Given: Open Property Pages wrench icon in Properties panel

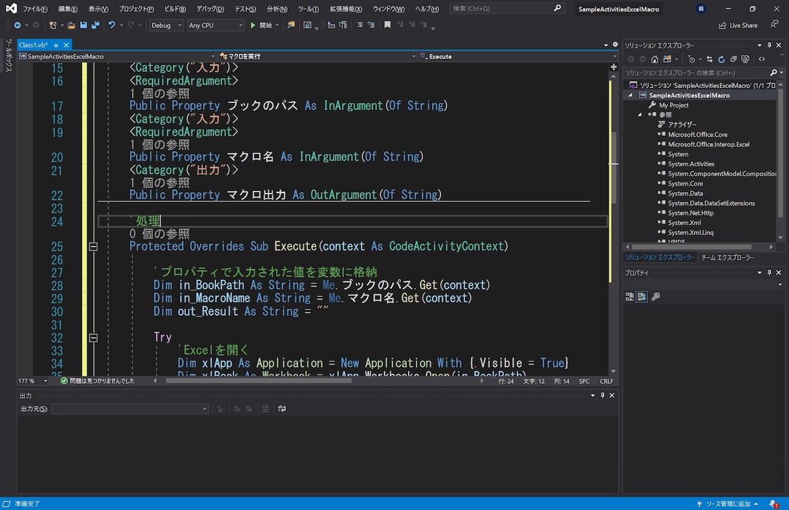Looking at the screenshot, I should [656, 296].
